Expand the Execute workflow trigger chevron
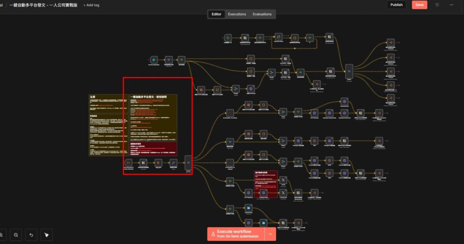This screenshot has height=244, width=464. click(271, 234)
